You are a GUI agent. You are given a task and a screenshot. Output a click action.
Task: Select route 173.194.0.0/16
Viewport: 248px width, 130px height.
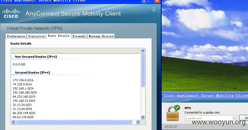(23, 80)
